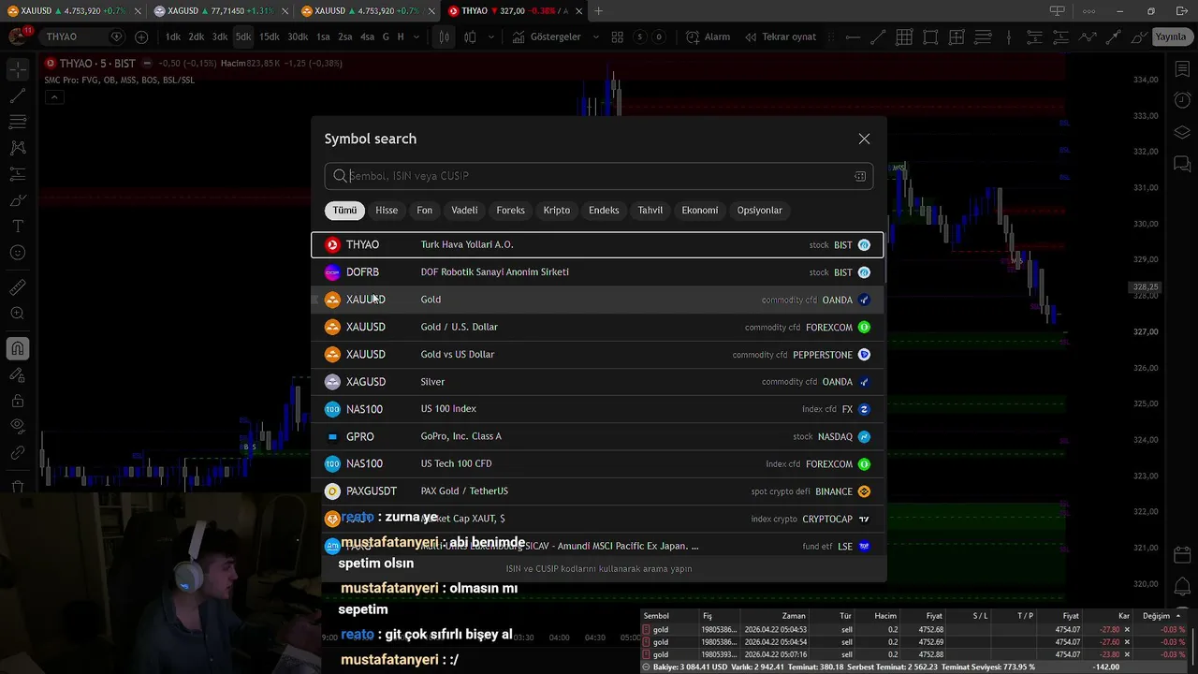Select the Opsiyonlar filter tab

[x=759, y=211]
